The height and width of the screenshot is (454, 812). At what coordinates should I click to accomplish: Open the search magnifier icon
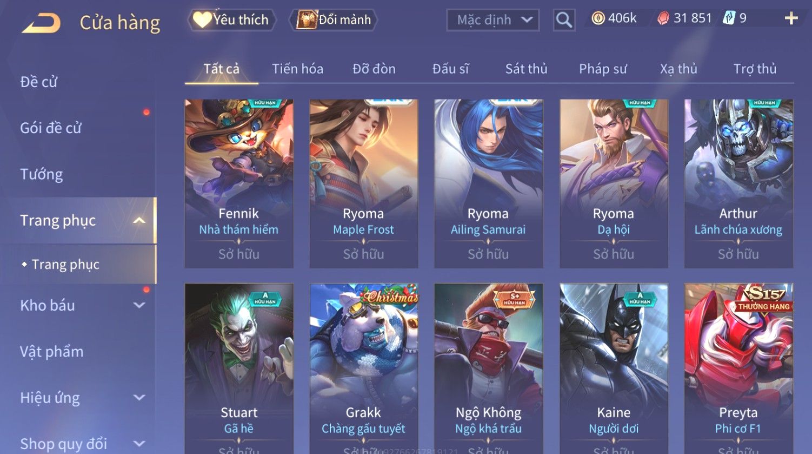[564, 20]
